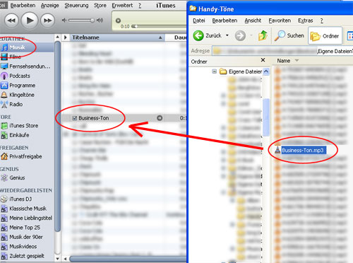This screenshot has width=353, height=263.
Task: Open Explorer Datei menu
Action: [x=199, y=21]
